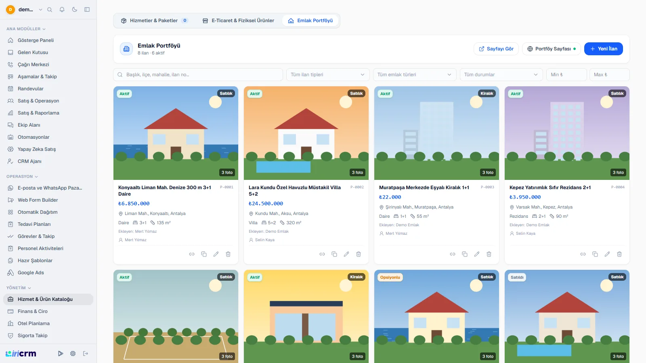Open Finans & Ciro module
Image resolution: width=646 pixels, height=363 pixels.
48,311
